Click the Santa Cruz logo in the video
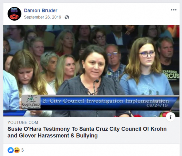 31,102
